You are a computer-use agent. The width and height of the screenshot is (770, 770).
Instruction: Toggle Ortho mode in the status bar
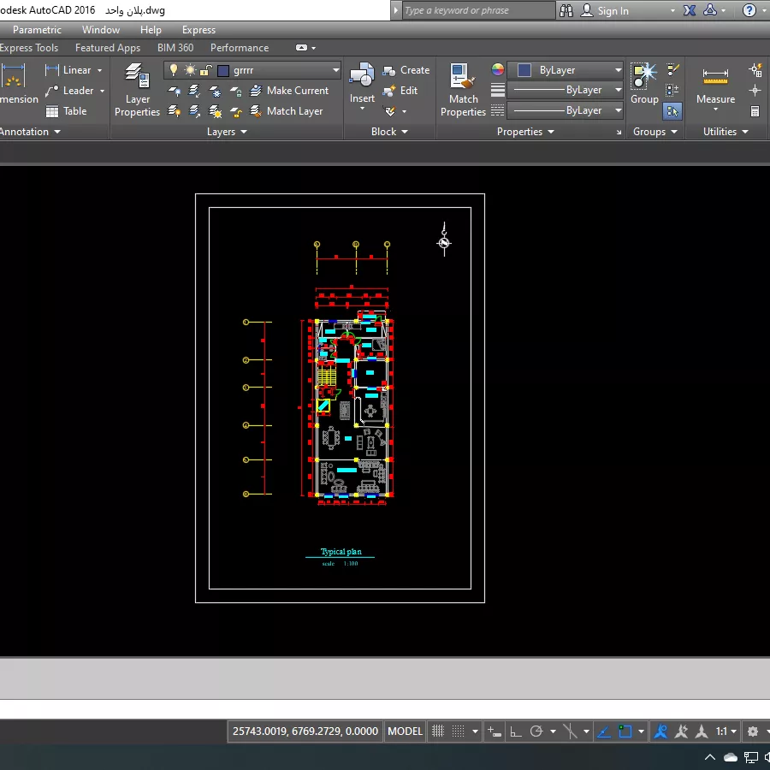click(x=516, y=731)
